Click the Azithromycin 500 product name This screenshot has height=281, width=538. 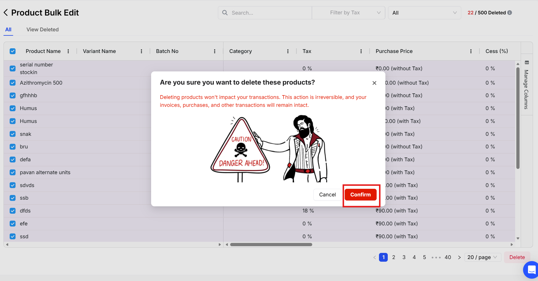point(41,83)
